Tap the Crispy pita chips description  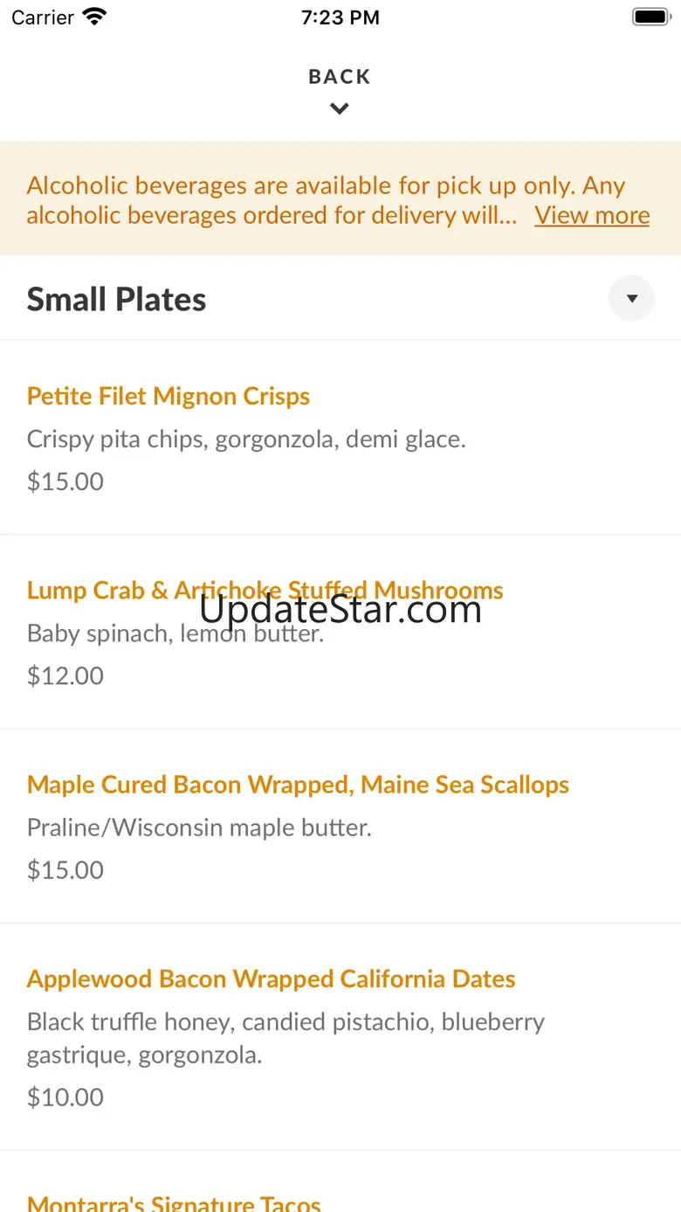tap(246, 439)
